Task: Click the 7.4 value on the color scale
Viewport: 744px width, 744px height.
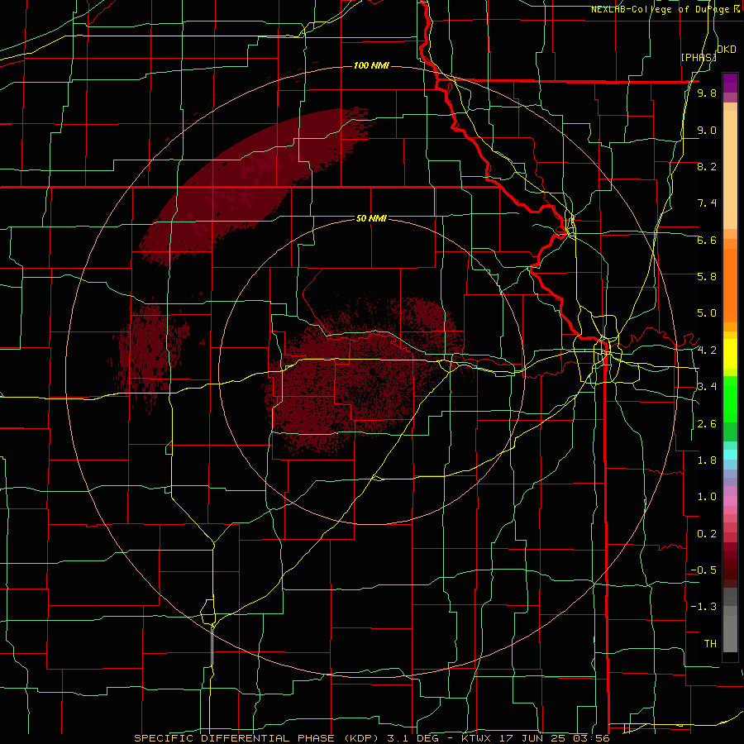Action: click(707, 203)
